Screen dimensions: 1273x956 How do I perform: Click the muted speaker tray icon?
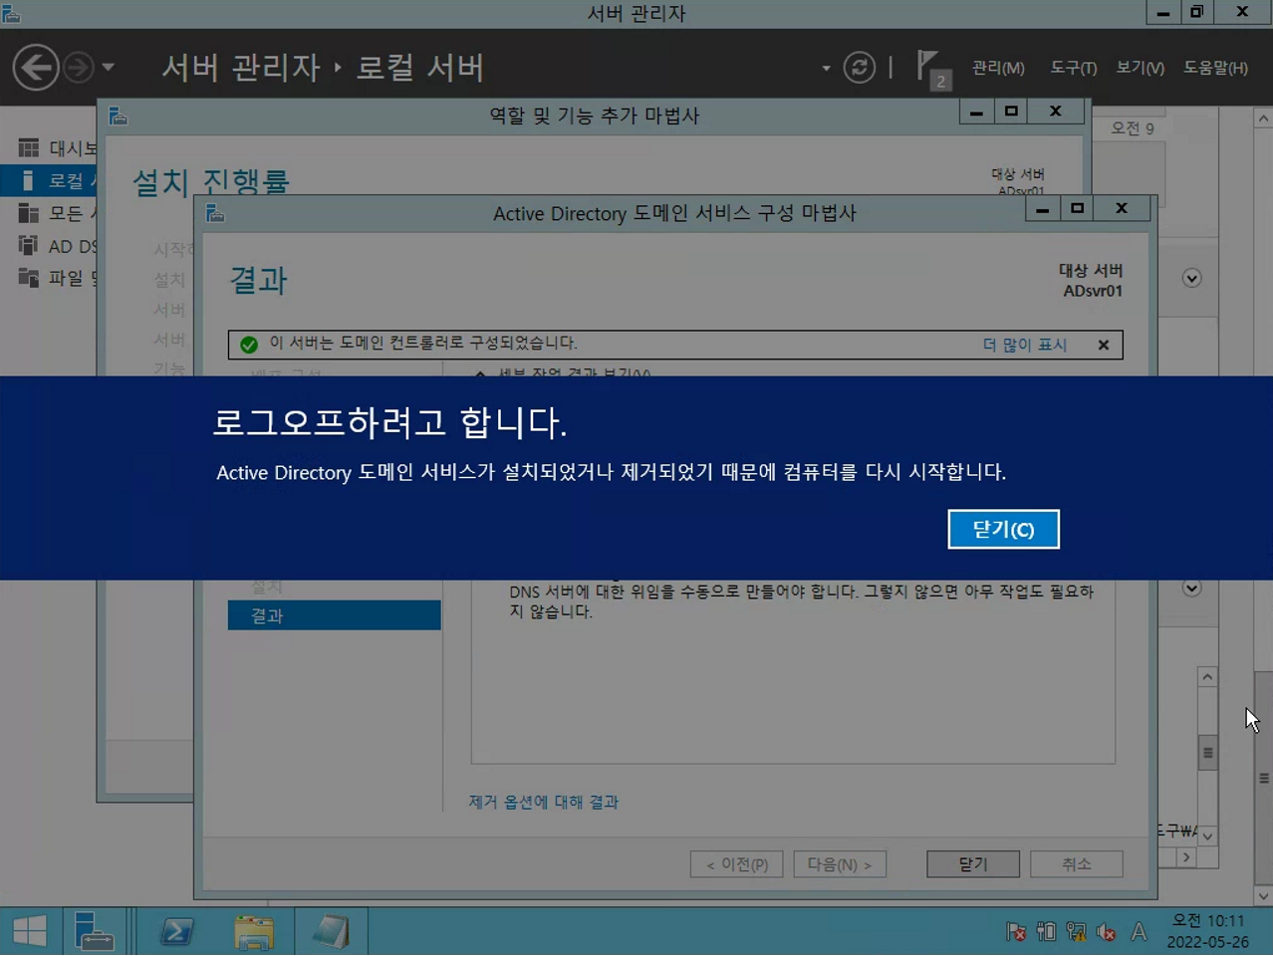[1106, 932]
